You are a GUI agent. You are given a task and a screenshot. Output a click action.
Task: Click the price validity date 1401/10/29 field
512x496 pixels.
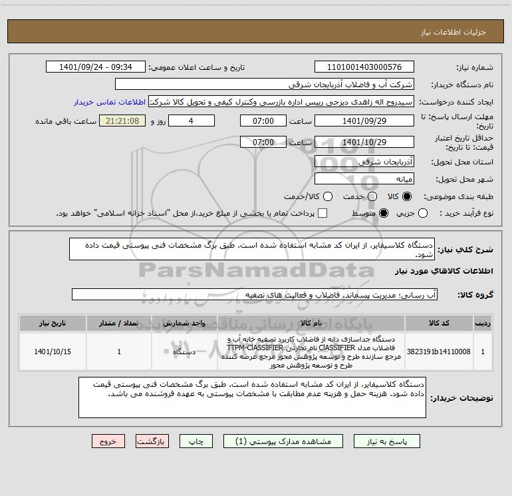[364, 142]
